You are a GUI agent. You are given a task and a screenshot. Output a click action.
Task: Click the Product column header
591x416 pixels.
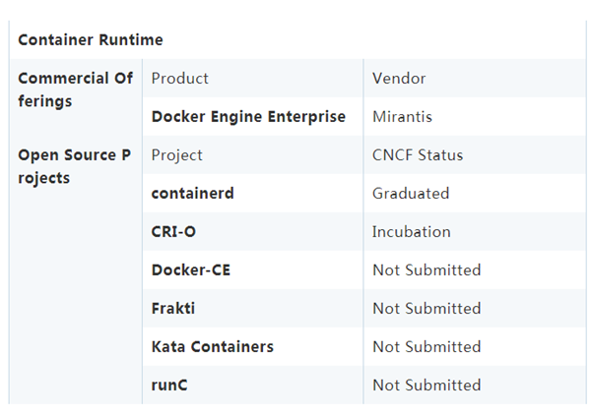[180, 79]
